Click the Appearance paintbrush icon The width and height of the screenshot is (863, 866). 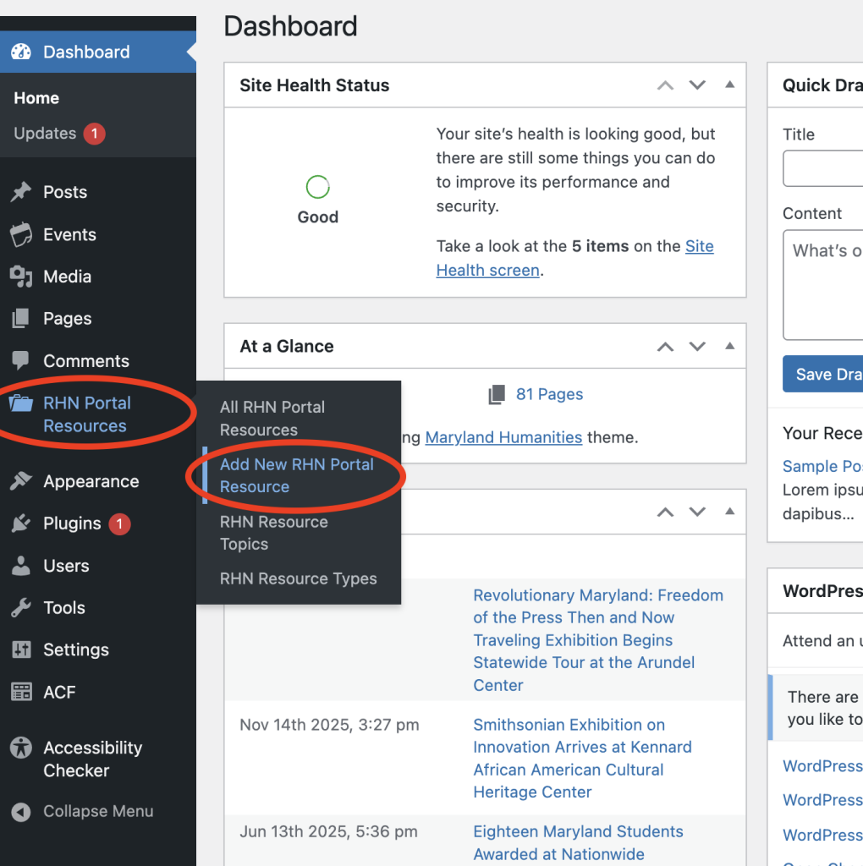click(21, 481)
